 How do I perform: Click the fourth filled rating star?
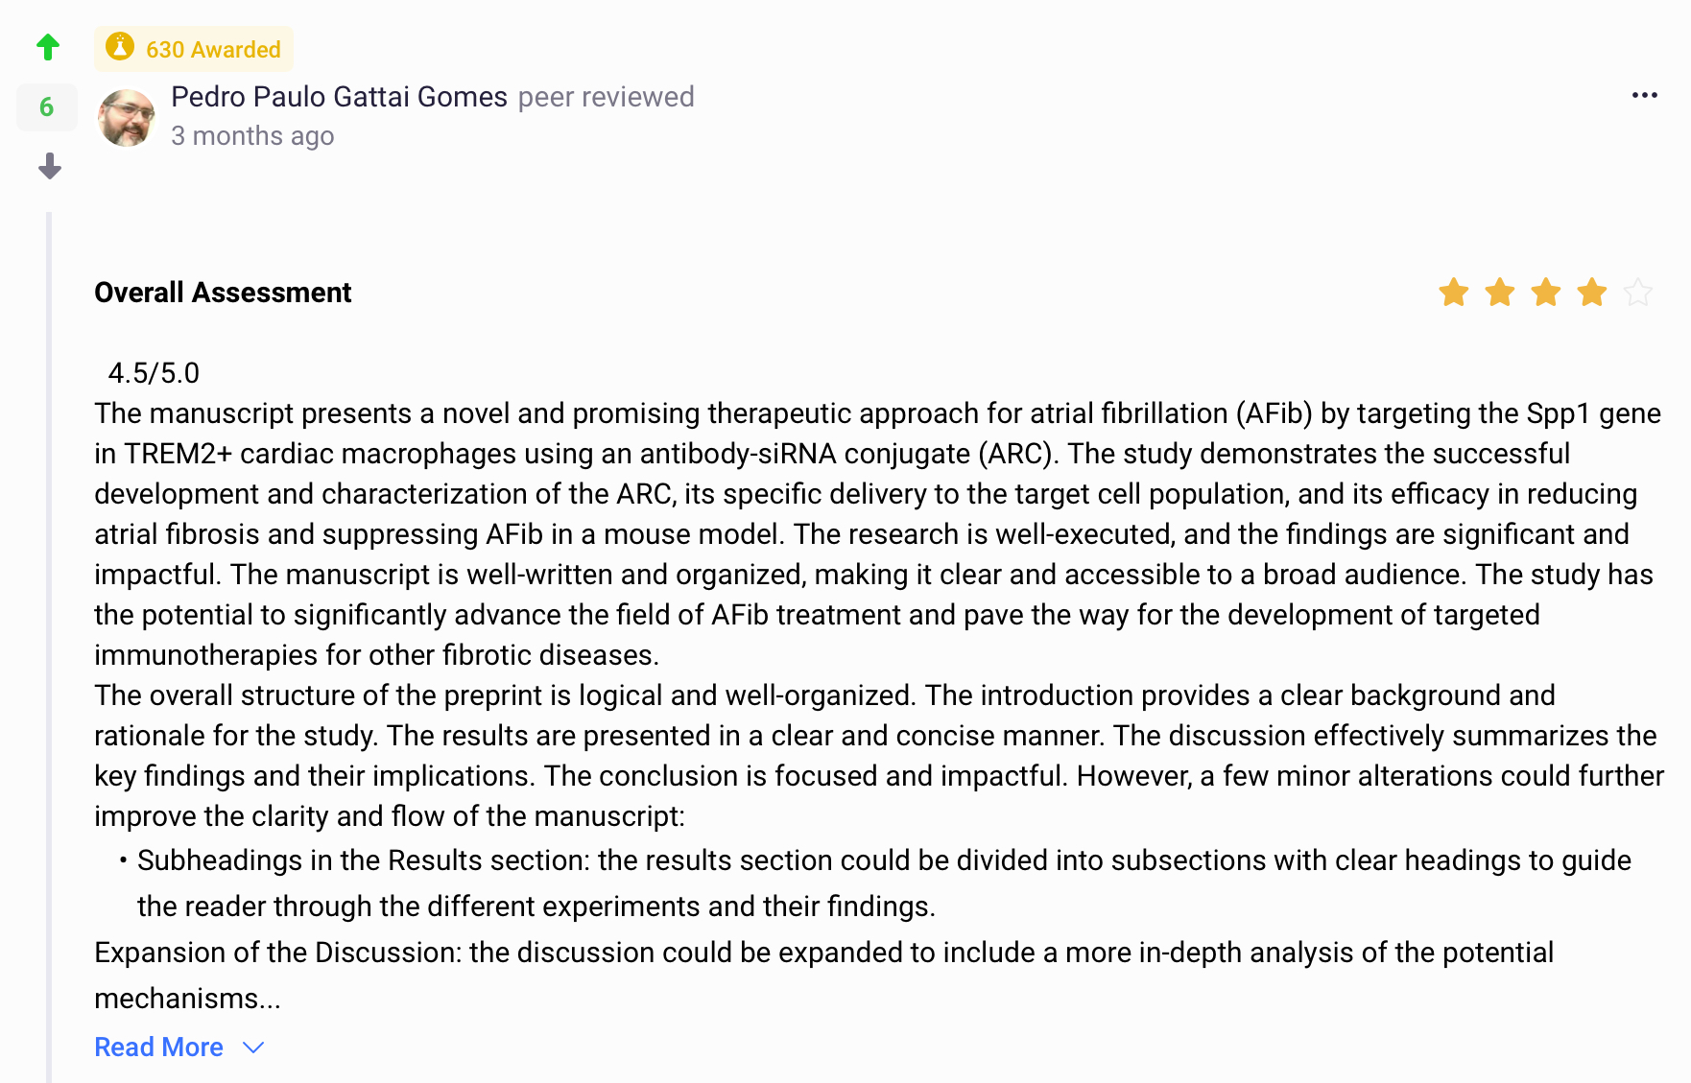pos(1591,293)
